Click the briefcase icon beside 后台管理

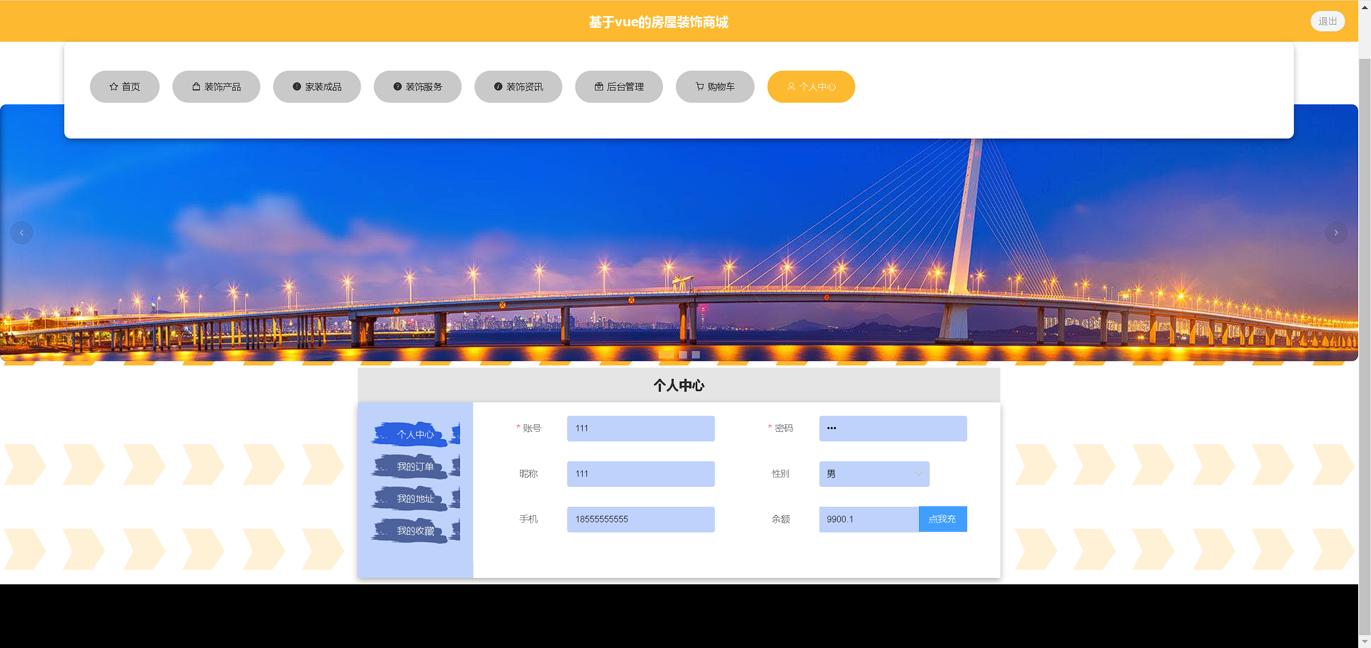click(599, 87)
